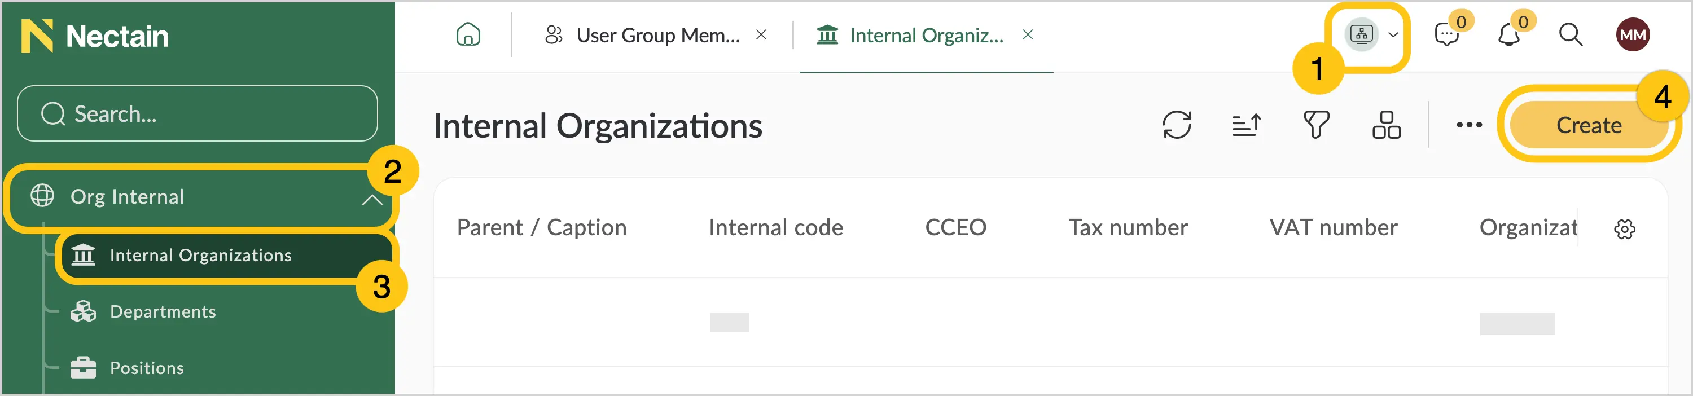Open the global search magnifier

pyautogui.click(x=1571, y=35)
